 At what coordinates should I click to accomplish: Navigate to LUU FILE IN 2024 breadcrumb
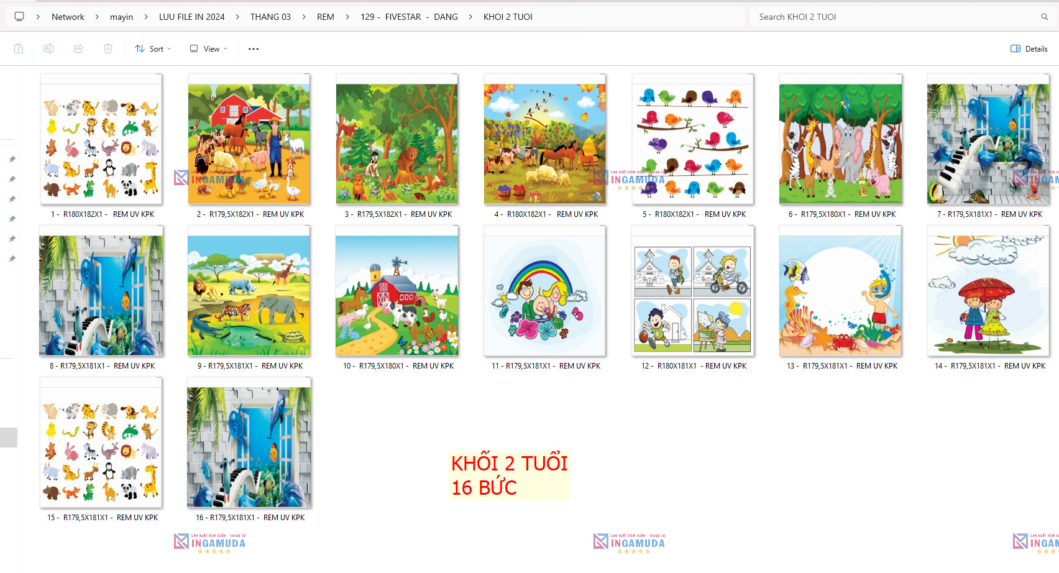(x=191, y=17)
